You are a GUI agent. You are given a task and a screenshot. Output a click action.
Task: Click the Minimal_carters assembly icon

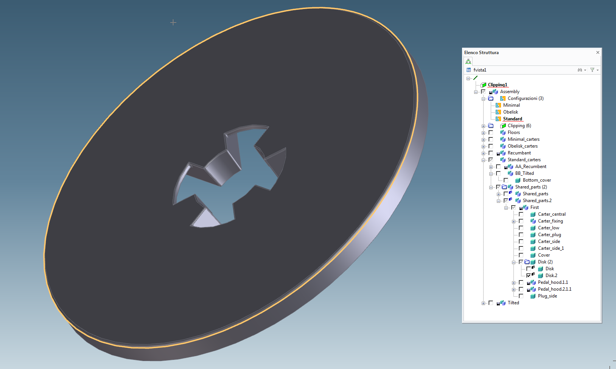click(x=503, y=139)
